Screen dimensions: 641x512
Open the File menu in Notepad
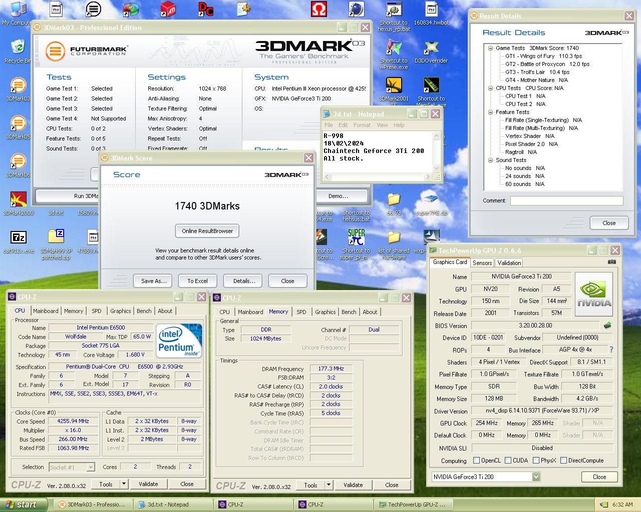coord(329,125)
